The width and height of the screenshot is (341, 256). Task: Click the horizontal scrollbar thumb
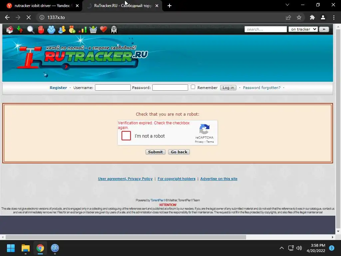[126, 237]
